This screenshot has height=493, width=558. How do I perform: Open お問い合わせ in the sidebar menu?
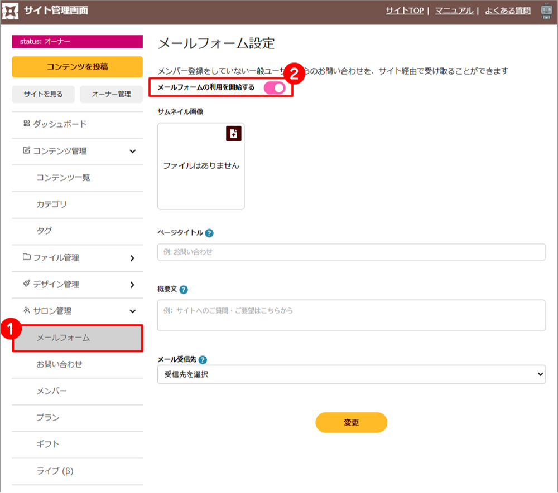coord(60,364)
